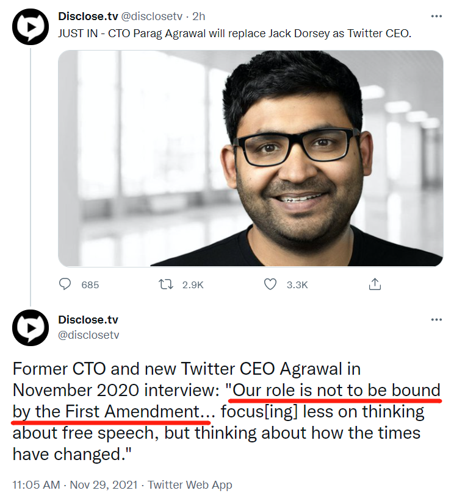This screenshot has width=454, height=496.
Task: Open the second tweet's three-dot more menu
Action: point(436,319)
